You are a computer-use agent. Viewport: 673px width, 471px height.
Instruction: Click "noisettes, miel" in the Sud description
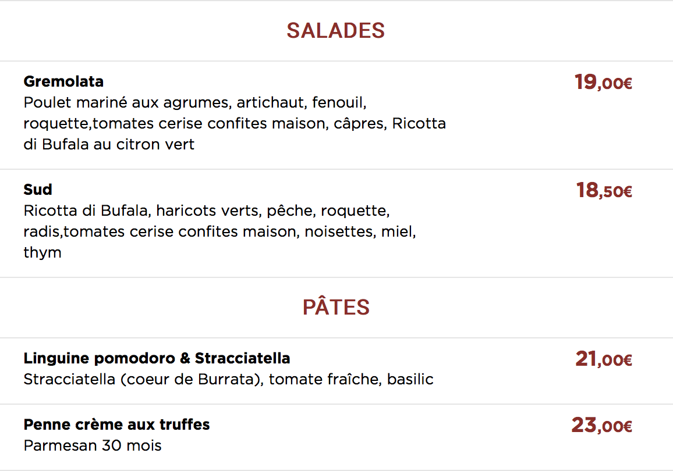click(x=357, y=231)
